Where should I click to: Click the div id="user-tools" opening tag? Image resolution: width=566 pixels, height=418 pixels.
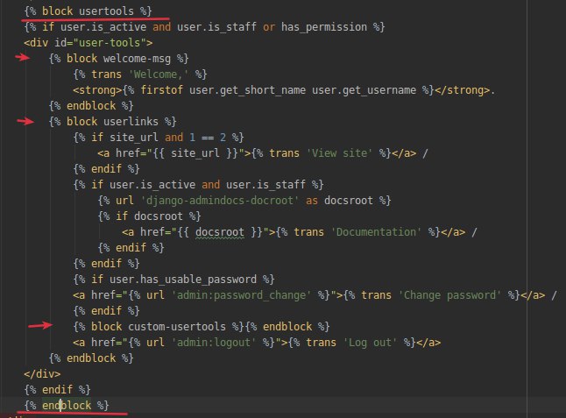tap(88, 43)
